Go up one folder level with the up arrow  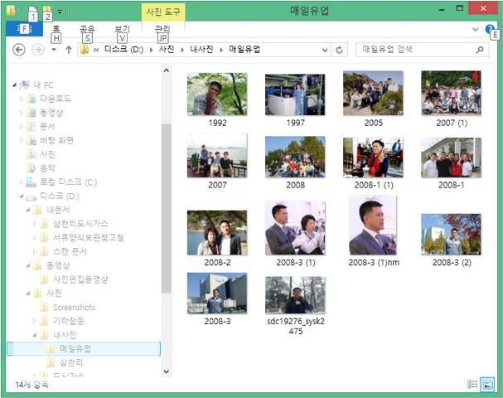pos(69,50)
